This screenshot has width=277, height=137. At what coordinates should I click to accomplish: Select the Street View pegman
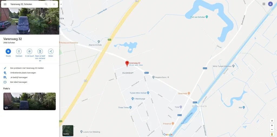pyautogui.click(x=272, y=135)
